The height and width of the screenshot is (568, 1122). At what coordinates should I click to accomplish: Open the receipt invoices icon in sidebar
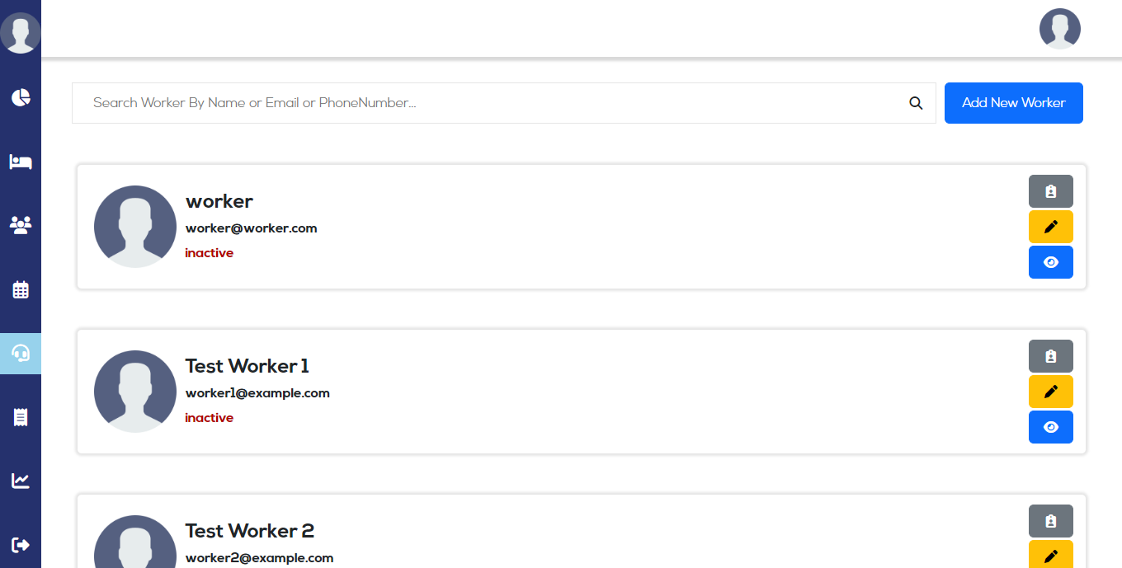click(x=21, y=417)
